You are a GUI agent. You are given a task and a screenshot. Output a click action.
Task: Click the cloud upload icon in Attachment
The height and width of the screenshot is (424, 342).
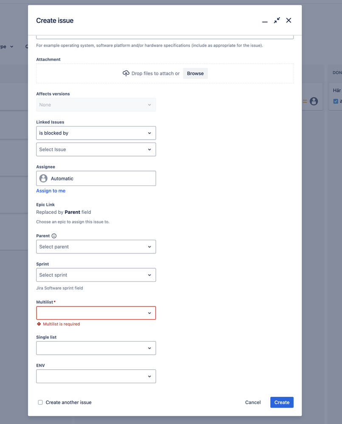(126, 73)
